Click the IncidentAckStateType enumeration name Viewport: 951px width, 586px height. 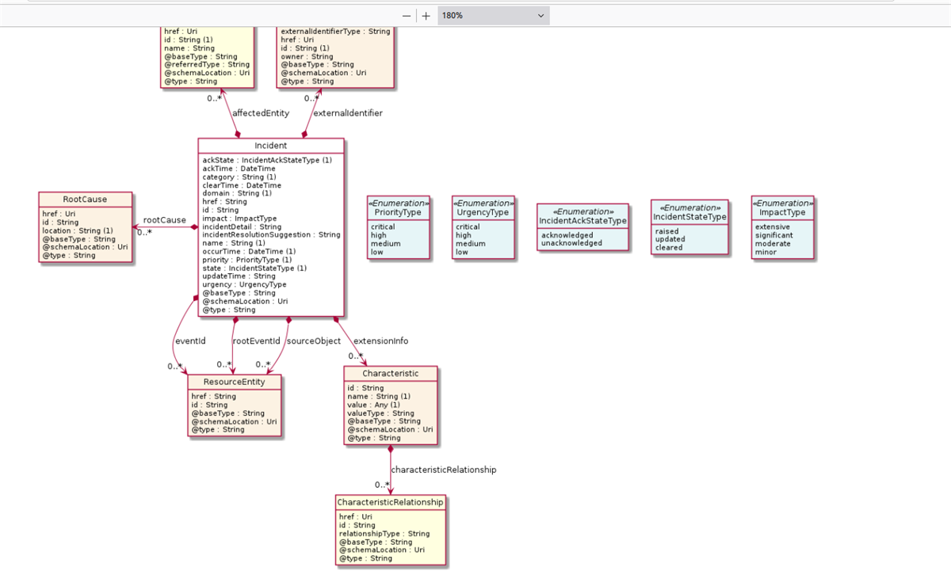(x=582, y=221)
